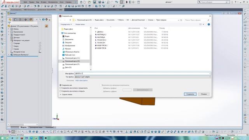Click the Имя файла input field
249x140 pixels.
point(143,73)
